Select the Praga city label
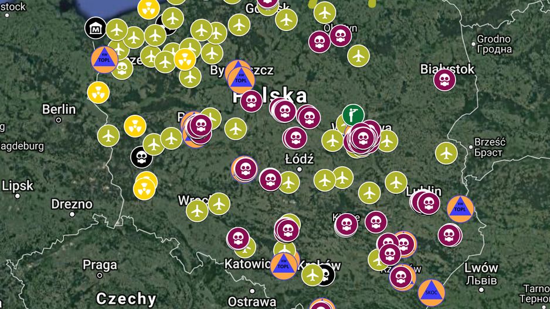550x309 pixels. (100, 265)
